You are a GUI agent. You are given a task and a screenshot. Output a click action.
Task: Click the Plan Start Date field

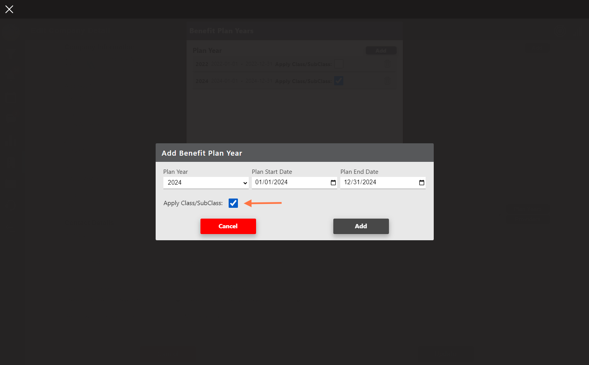coord(294,183)
